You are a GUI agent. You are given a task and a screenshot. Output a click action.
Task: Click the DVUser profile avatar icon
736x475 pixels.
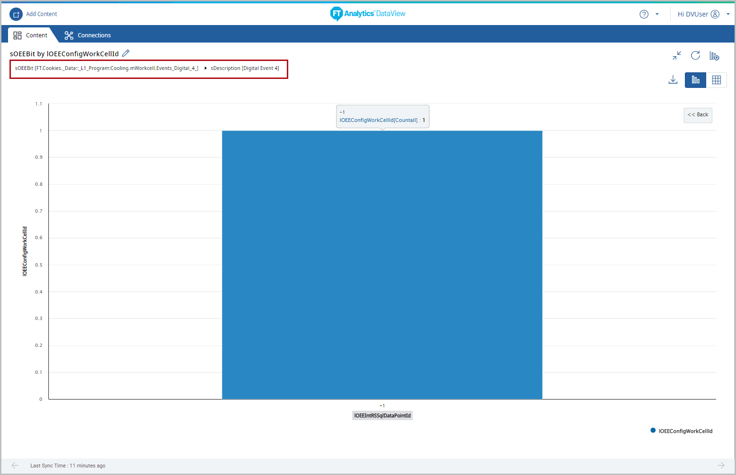(715, 14)
